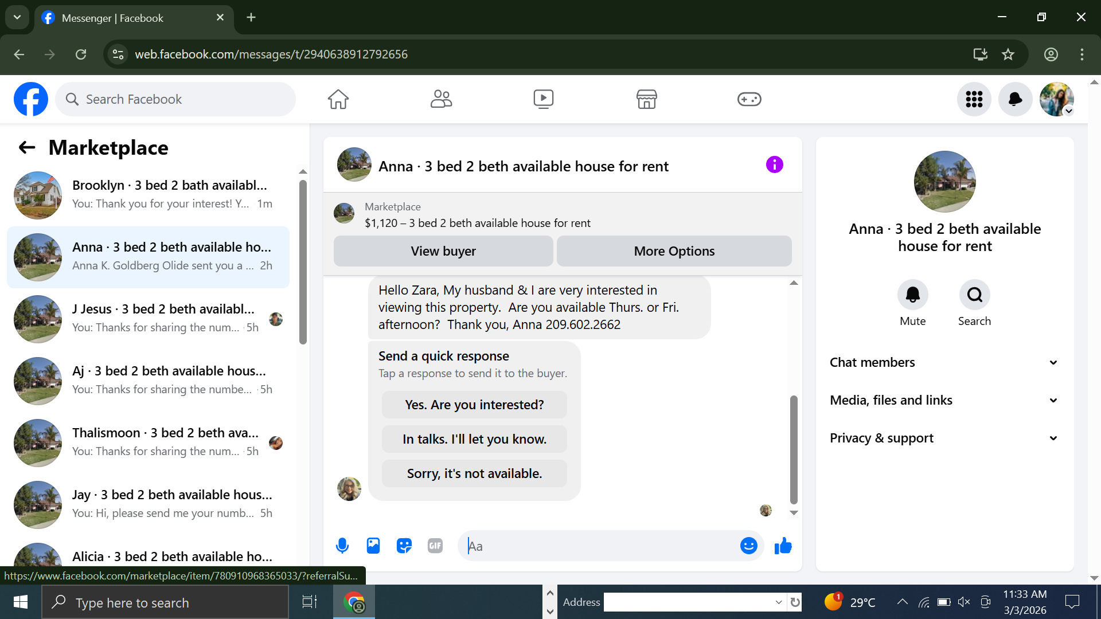
Task: Open the account profile picture menu
Action: point(1057,99)
